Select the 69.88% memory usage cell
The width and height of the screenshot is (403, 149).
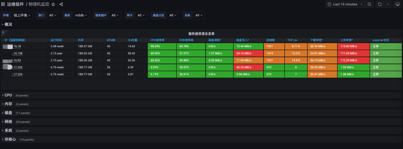click(x=191, y=60)
